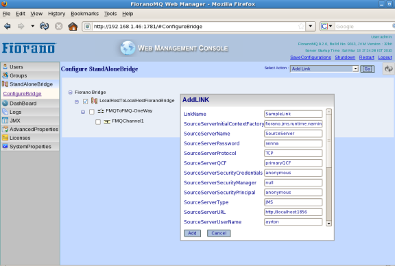Image resolution: width=395 pixels, height=266 pixels.
Task: Click the Firefox Forward arrow icon
Action: (21, 26)
